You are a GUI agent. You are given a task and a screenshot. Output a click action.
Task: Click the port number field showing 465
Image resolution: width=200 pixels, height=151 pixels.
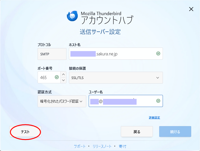point(46,78)
